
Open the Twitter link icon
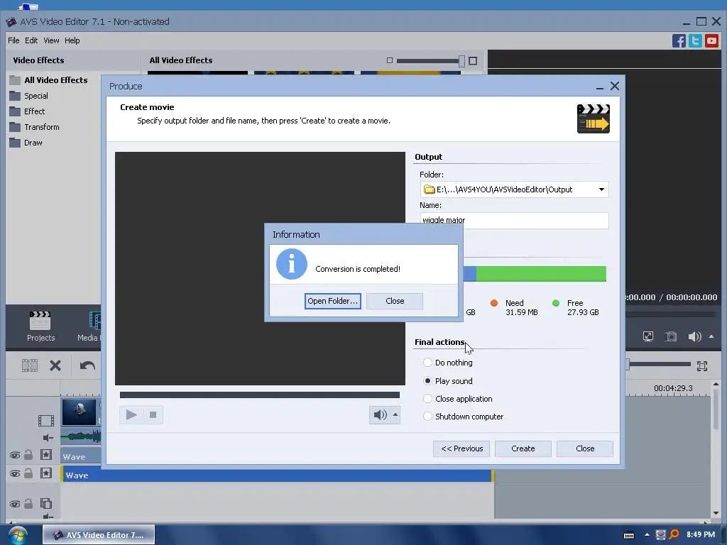coord(695,40)
